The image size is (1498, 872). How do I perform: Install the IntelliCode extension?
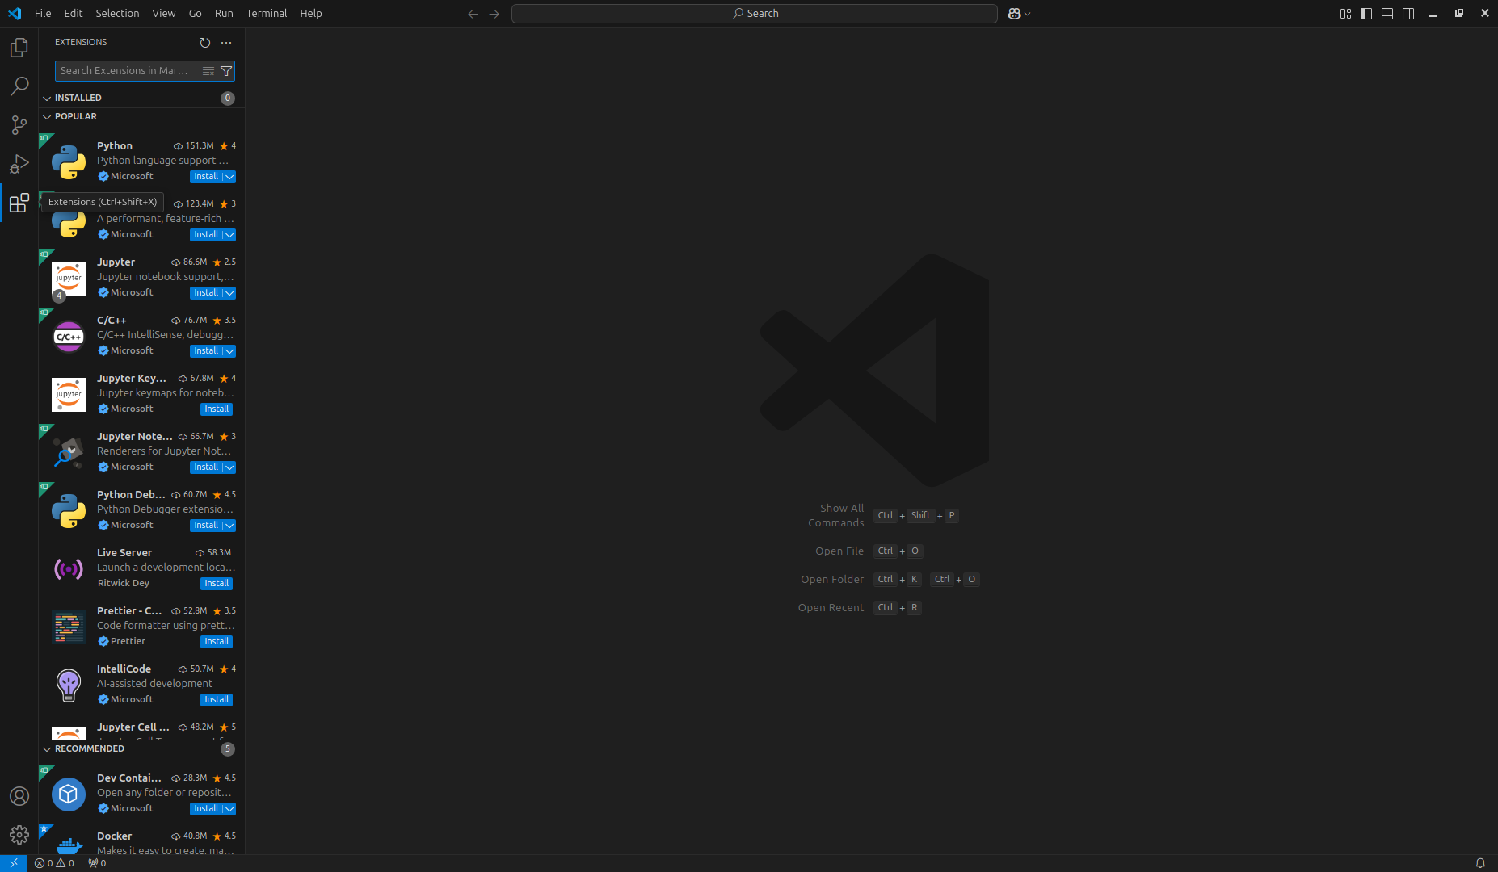point(217,700)
